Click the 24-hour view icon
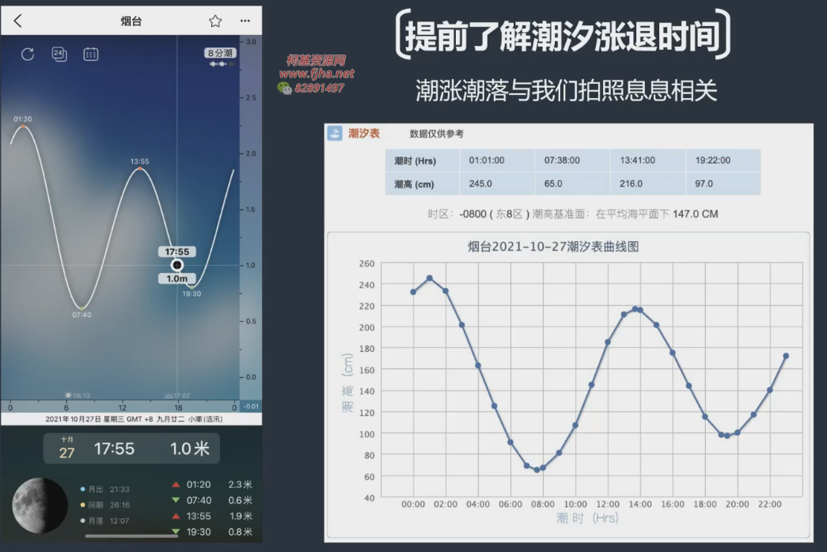 point(59,54)
